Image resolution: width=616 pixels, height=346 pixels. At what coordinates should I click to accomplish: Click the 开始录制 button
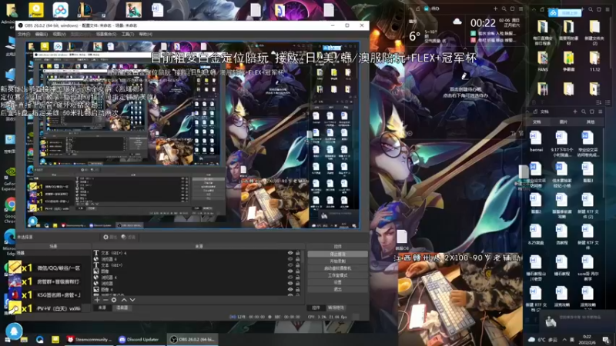[337, 261]
